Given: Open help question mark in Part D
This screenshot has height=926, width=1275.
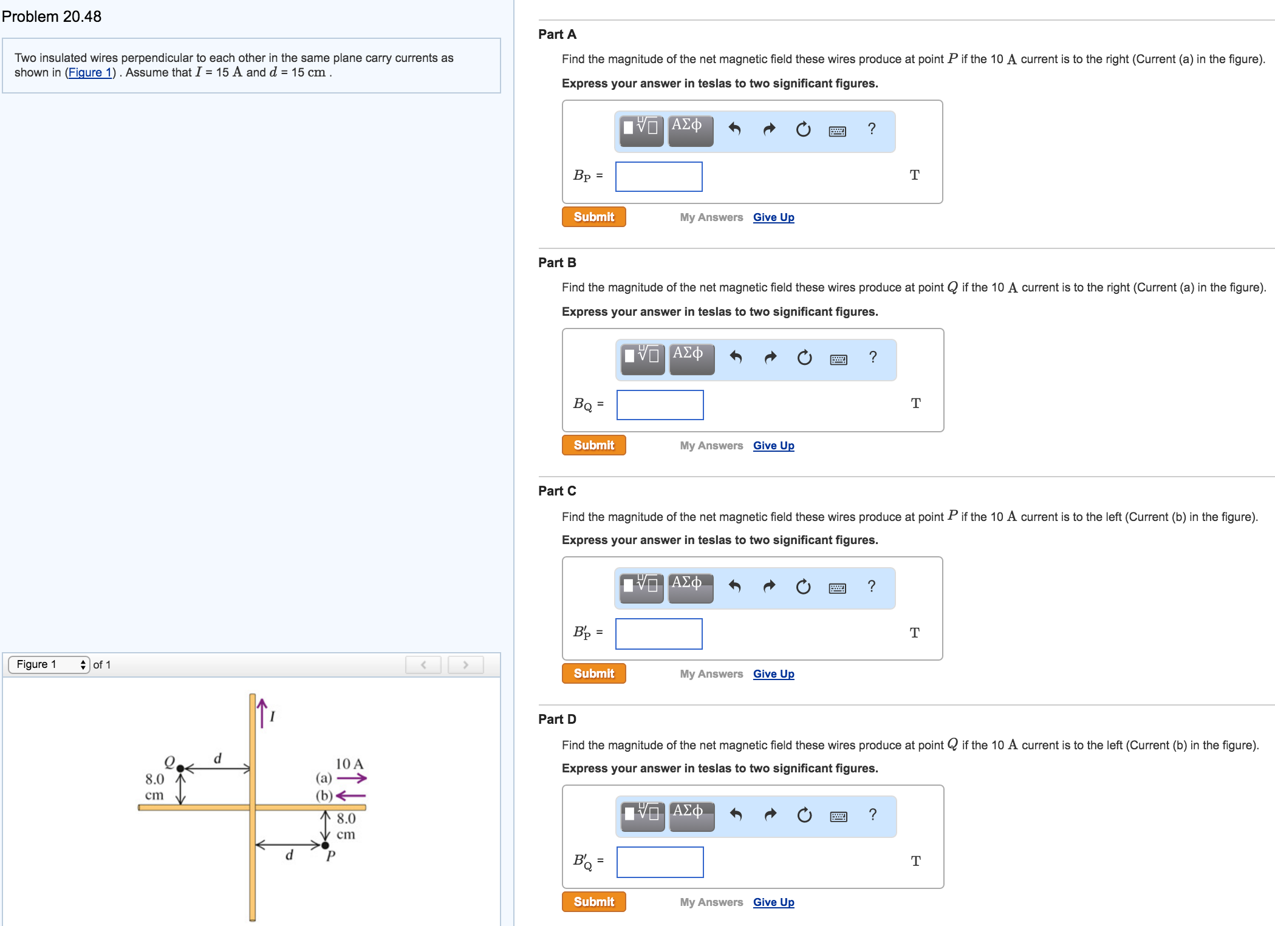Looking at the screenshot, I should (873, 814).
